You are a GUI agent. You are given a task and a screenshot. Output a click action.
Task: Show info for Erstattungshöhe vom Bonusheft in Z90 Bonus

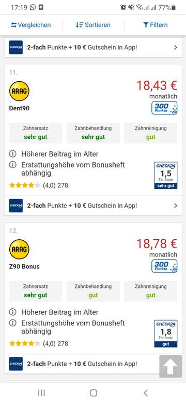[x=12, y=323]
